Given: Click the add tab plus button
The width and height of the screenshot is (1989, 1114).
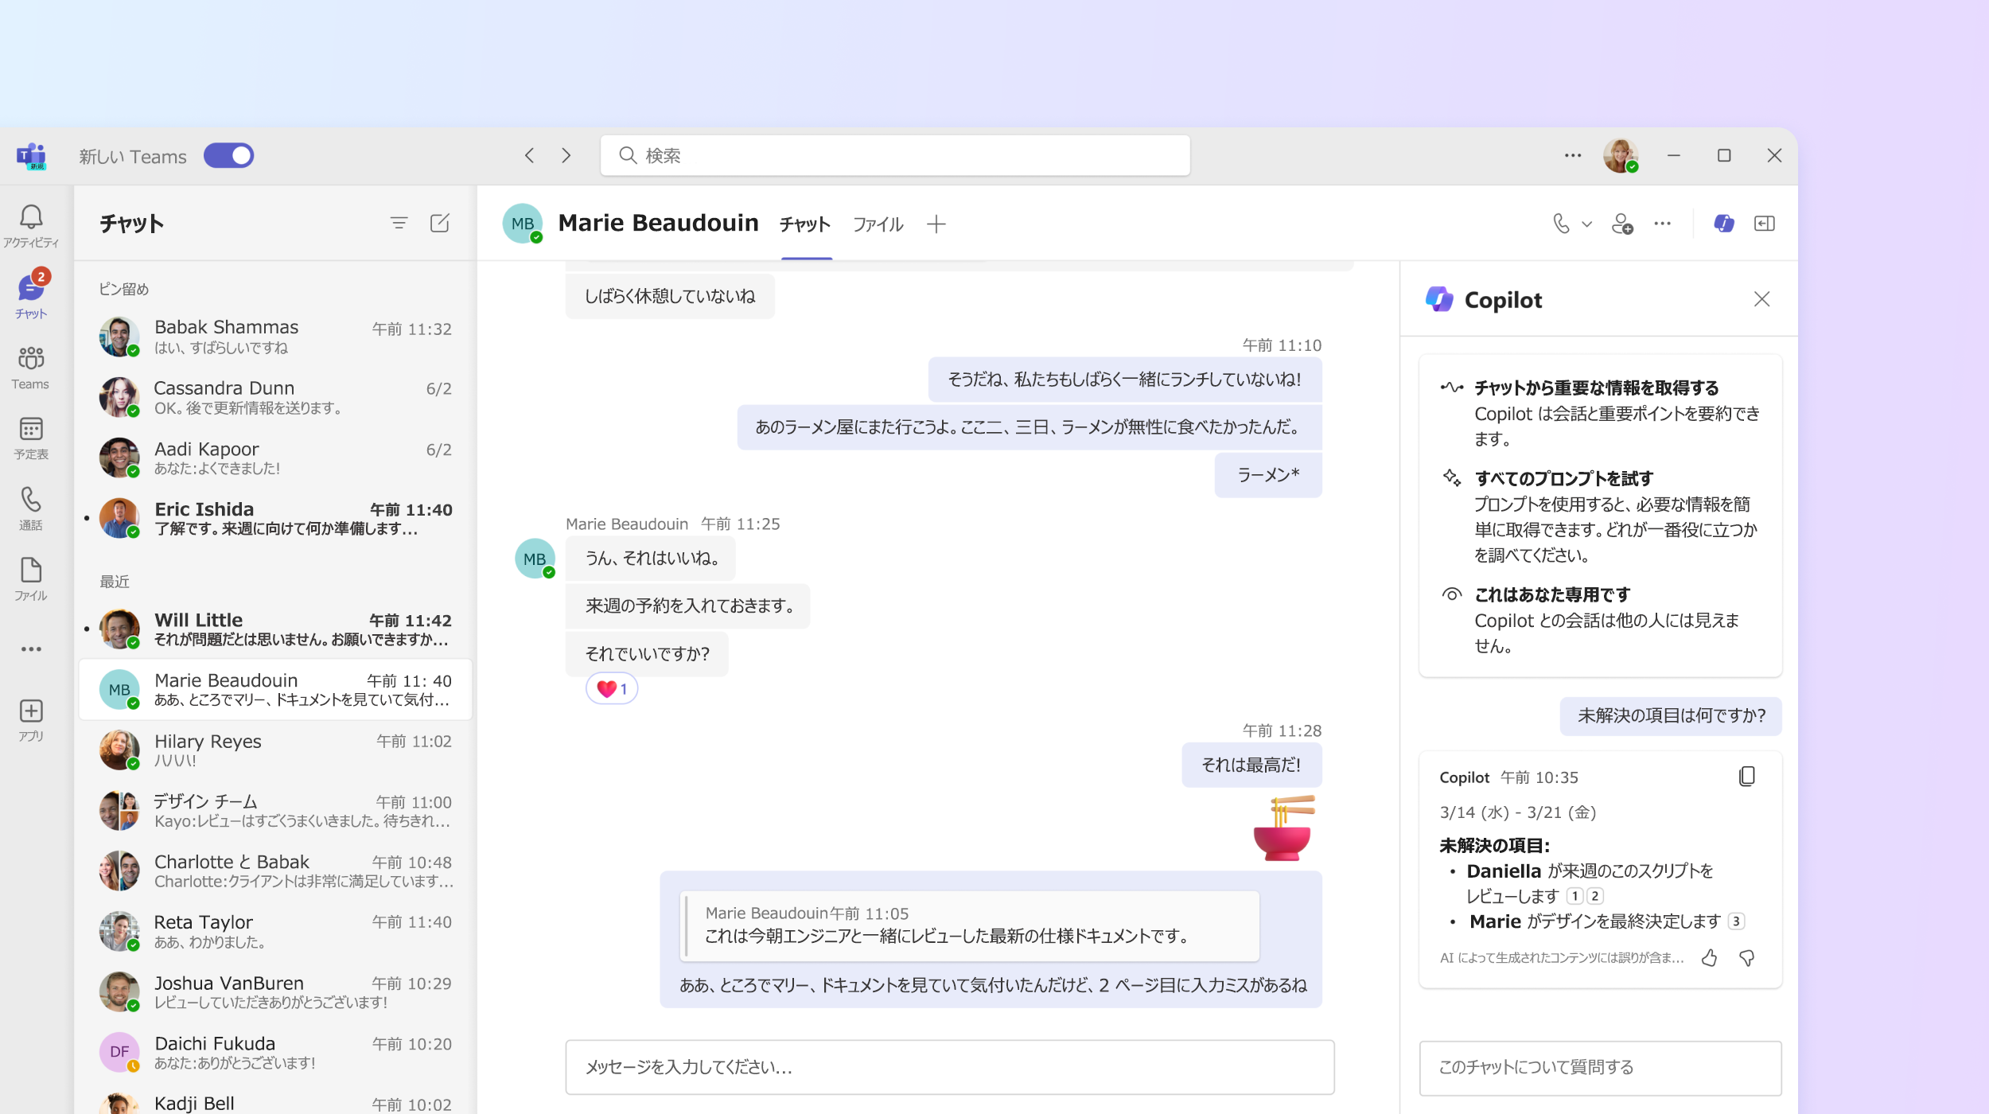Looking at the screenshot, I should point(937,224).
